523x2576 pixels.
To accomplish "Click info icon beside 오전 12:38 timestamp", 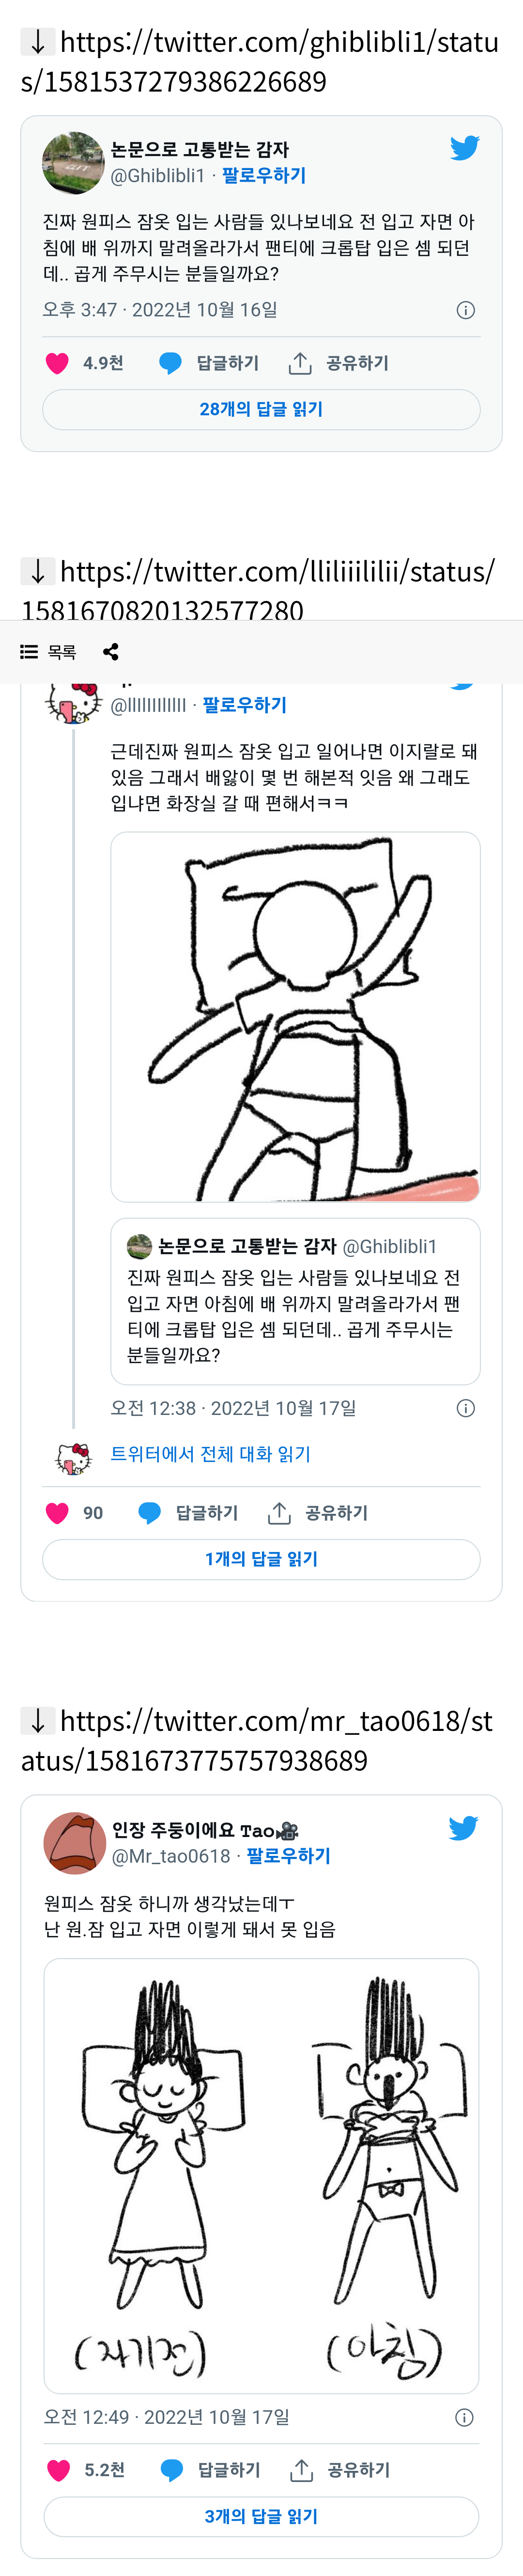I will (465, 1408).
